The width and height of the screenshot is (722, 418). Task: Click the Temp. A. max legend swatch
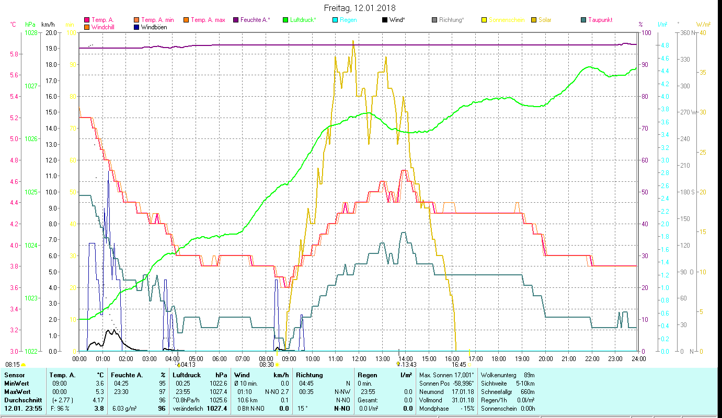(x=186, y=20)
